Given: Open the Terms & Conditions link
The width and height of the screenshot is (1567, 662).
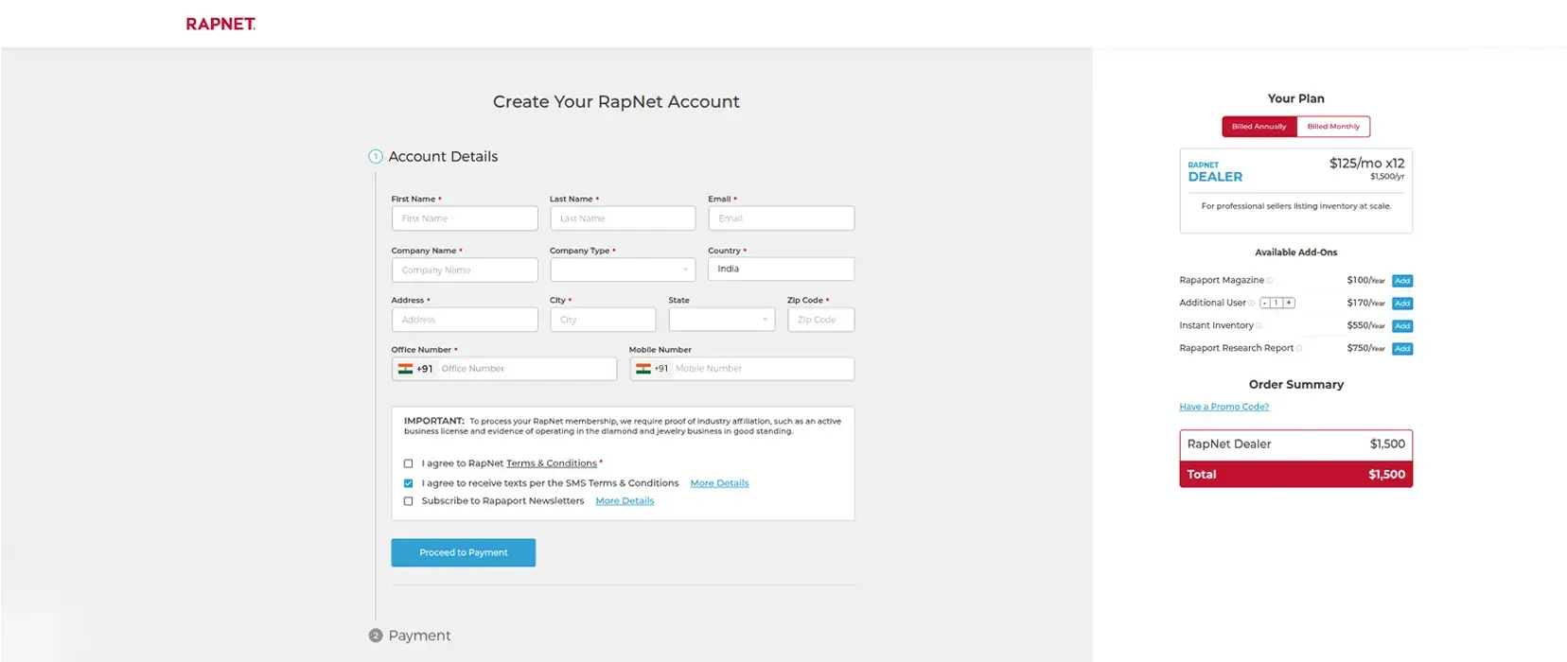Looking at the screenshot, I should (x=552, y=463).
